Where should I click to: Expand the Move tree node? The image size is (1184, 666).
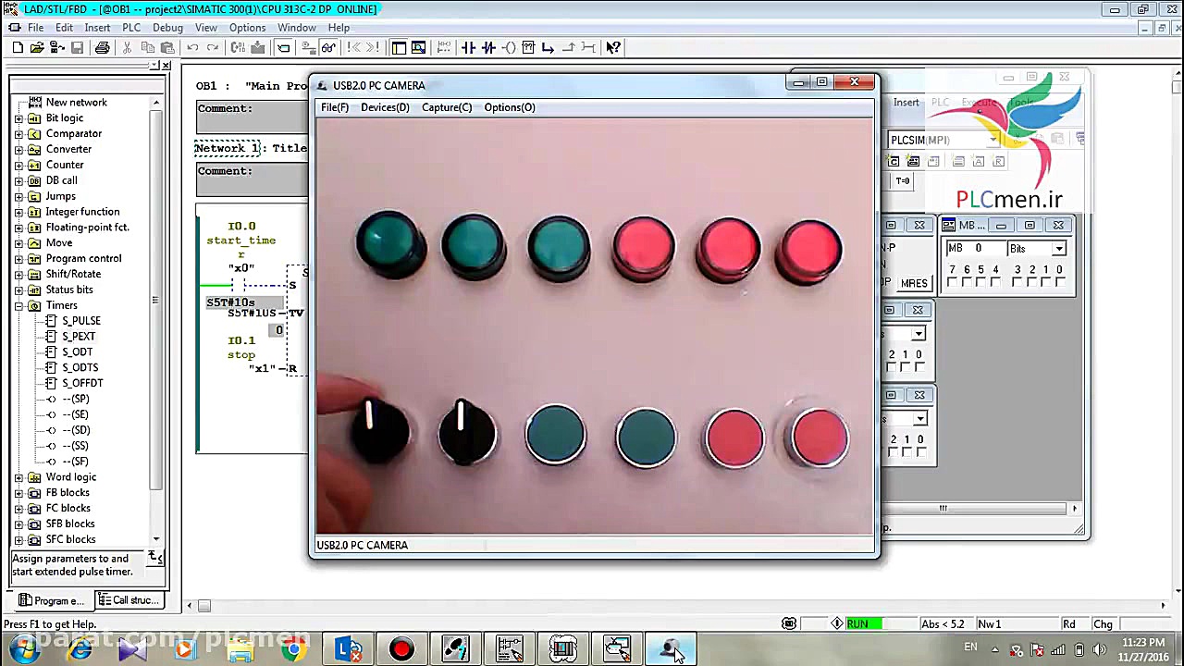[x=18, y=243]
